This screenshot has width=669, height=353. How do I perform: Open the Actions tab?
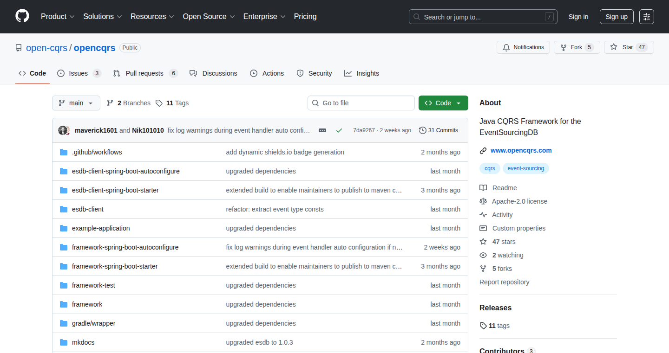tap(267, 73)
